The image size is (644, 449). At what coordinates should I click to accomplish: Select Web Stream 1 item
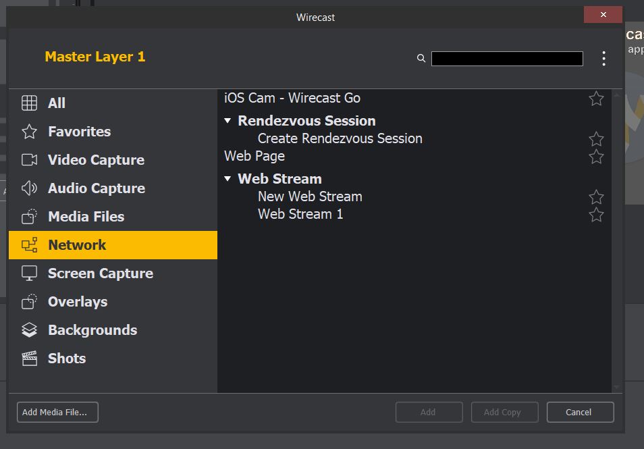[x=300, y=214]
